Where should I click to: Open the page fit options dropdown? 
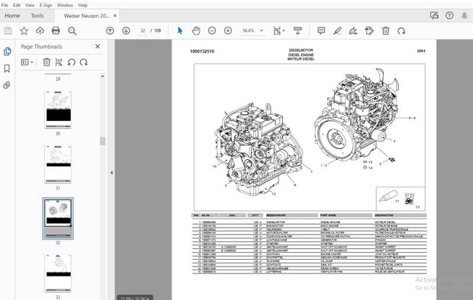[278, 30]
